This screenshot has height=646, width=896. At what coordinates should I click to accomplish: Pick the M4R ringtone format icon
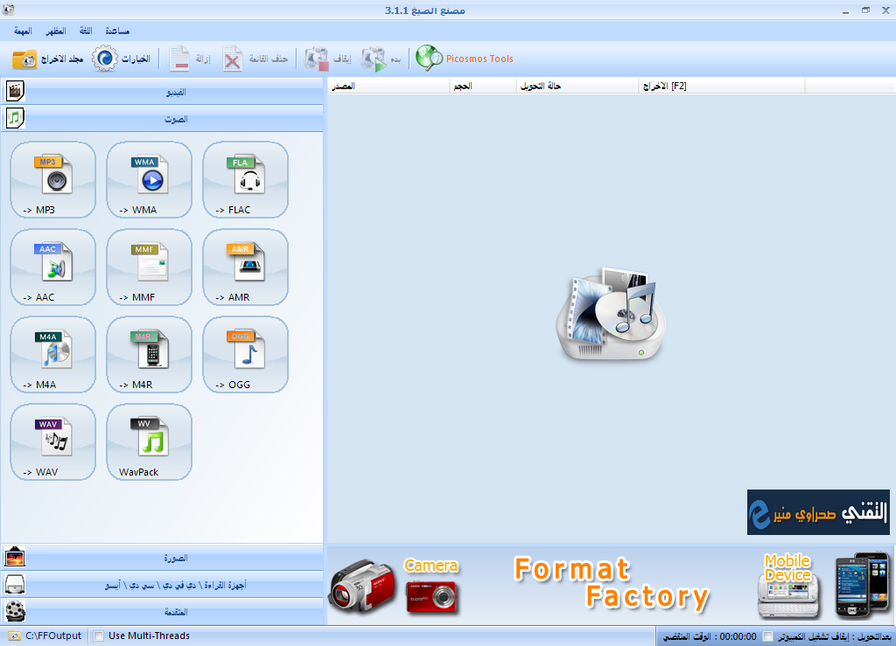click(x=149, y=354)
